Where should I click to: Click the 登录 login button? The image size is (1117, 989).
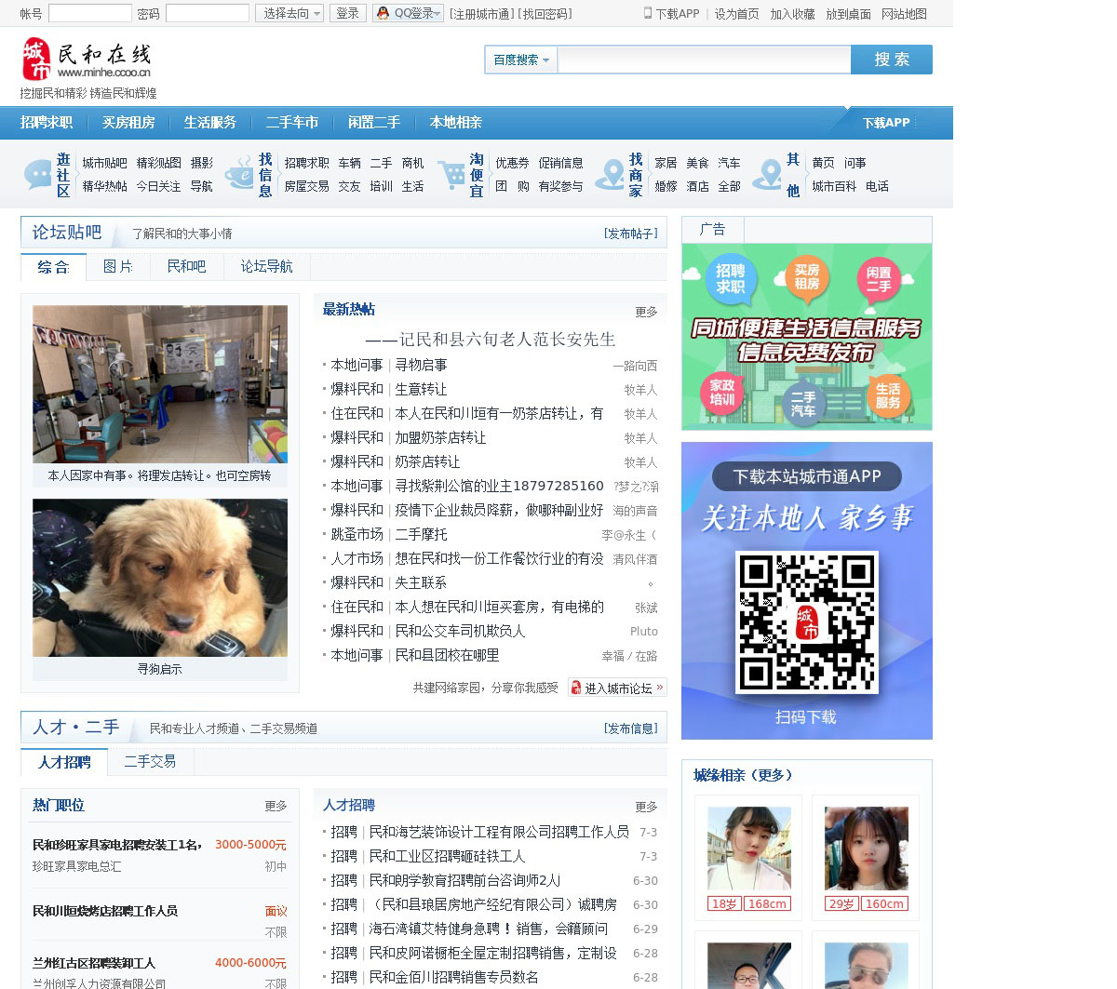(347, 13)
